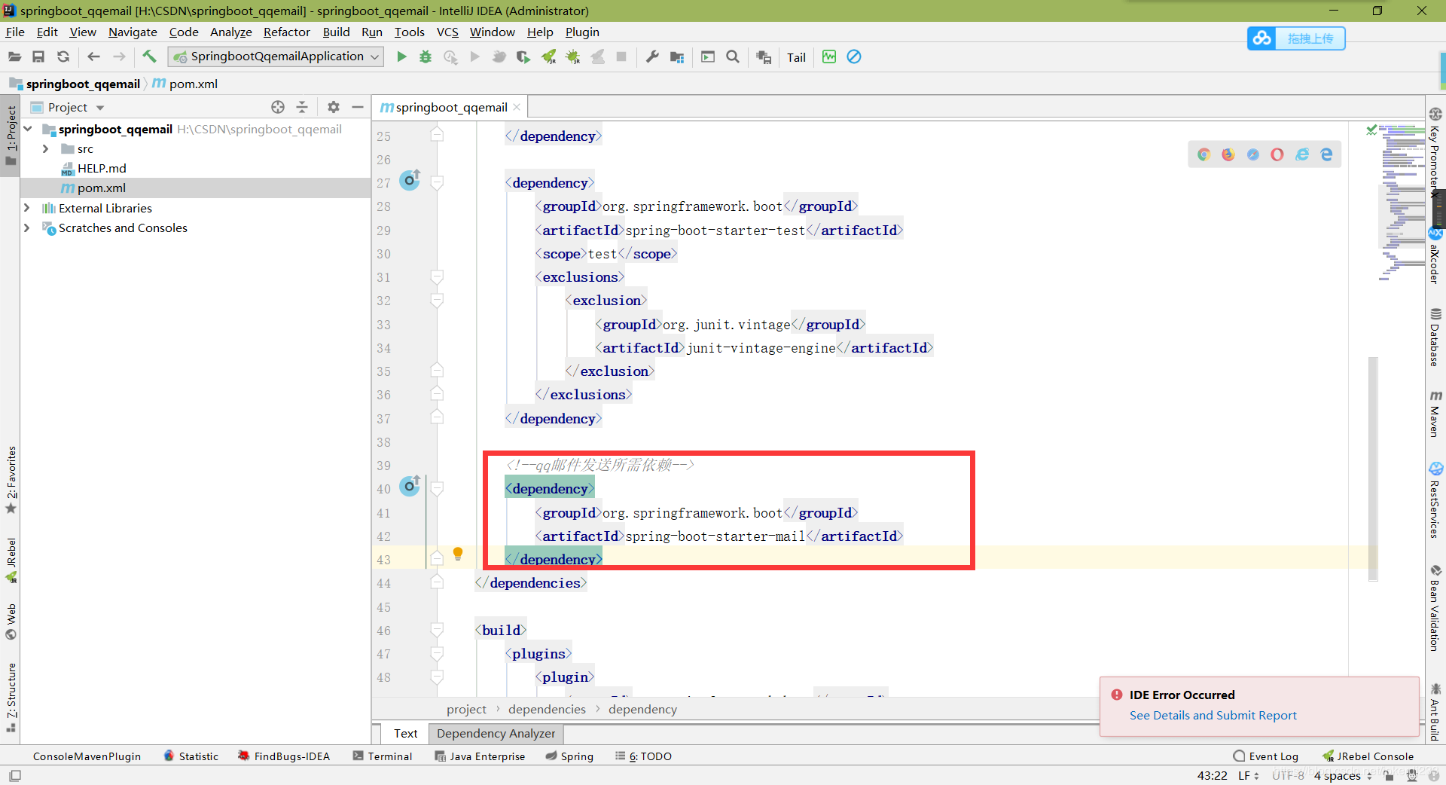Open in Chrome browser icon
This screenshot has width=1446, height=785.
tap(1204, 154)
